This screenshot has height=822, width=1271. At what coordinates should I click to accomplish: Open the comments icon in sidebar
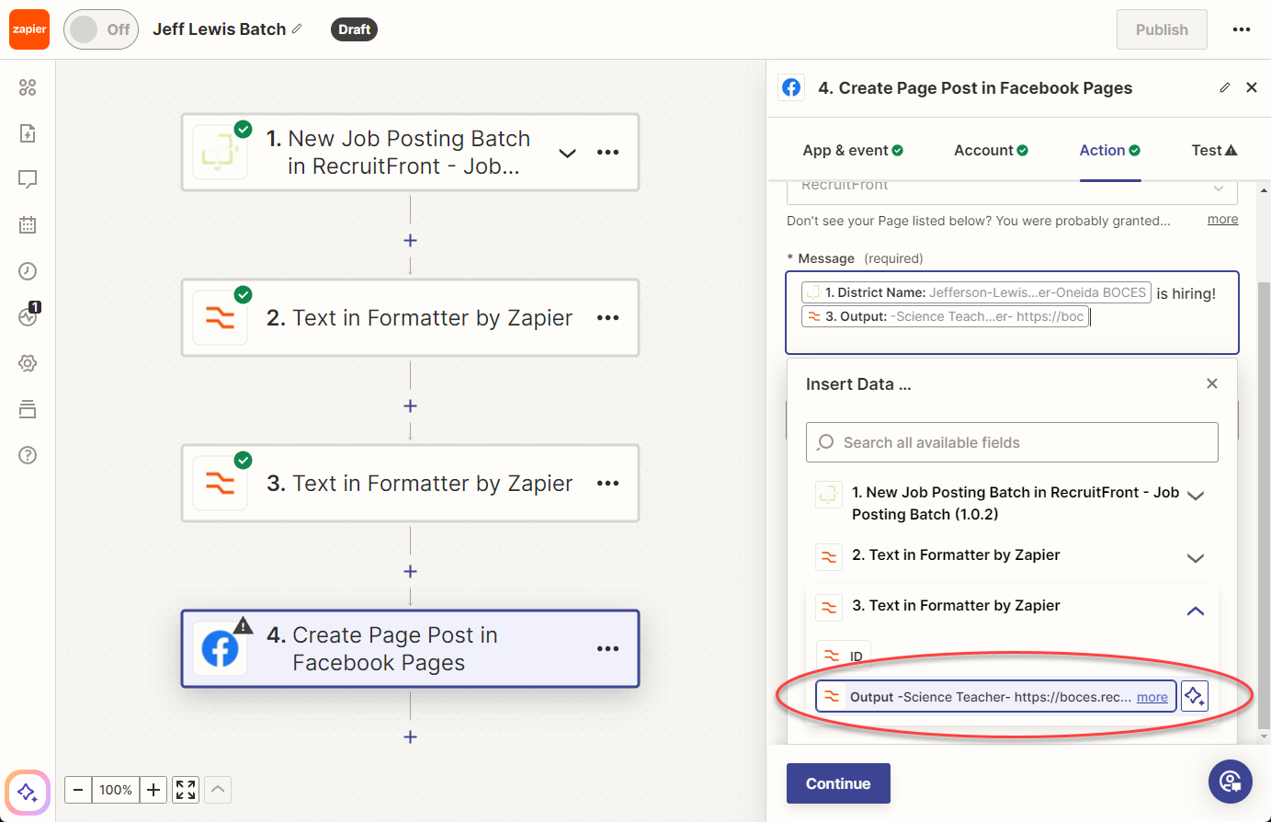pos(28,179)
